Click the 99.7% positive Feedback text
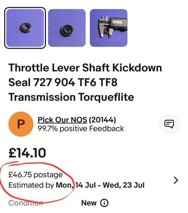The height and width of the screenshot is (213, 188). 81,129
